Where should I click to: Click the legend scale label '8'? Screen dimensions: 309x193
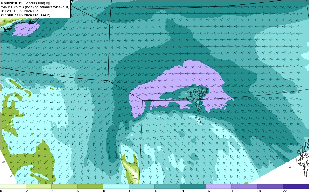click(104, 191)
